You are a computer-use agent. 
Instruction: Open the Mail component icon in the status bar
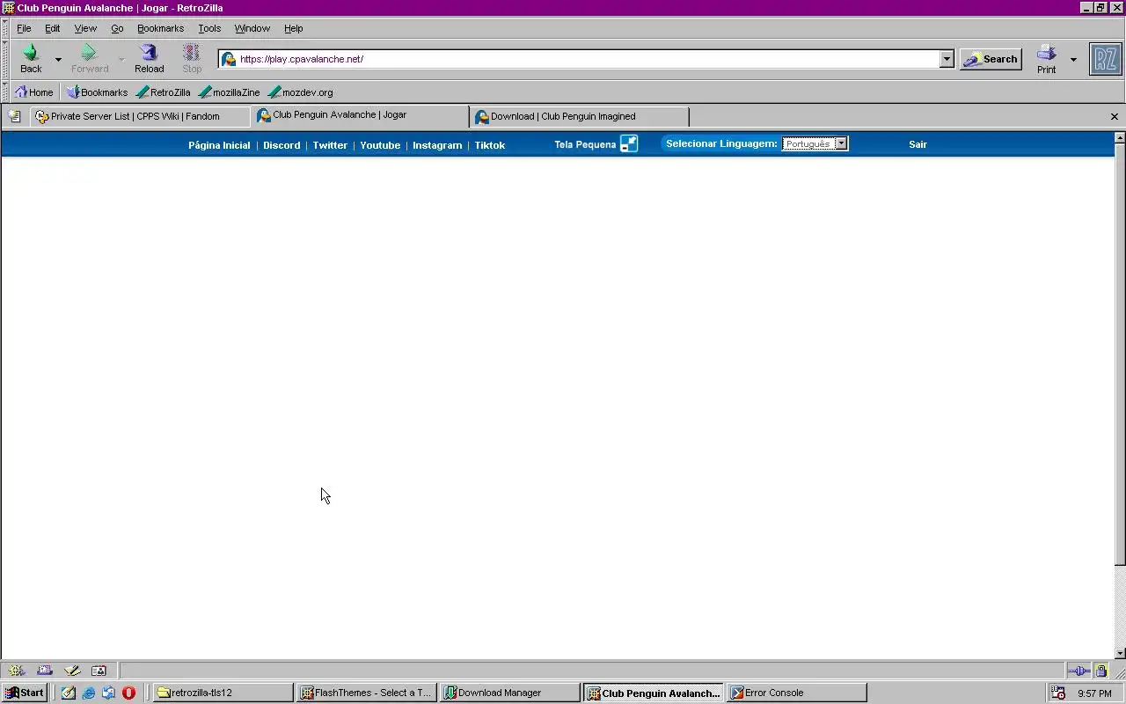click(x=45, y=671)
